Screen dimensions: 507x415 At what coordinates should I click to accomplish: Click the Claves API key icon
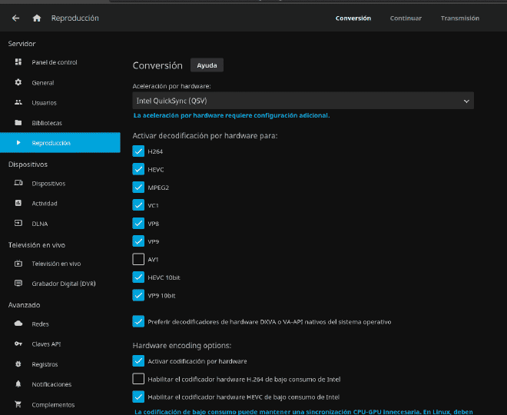(18, 344)
